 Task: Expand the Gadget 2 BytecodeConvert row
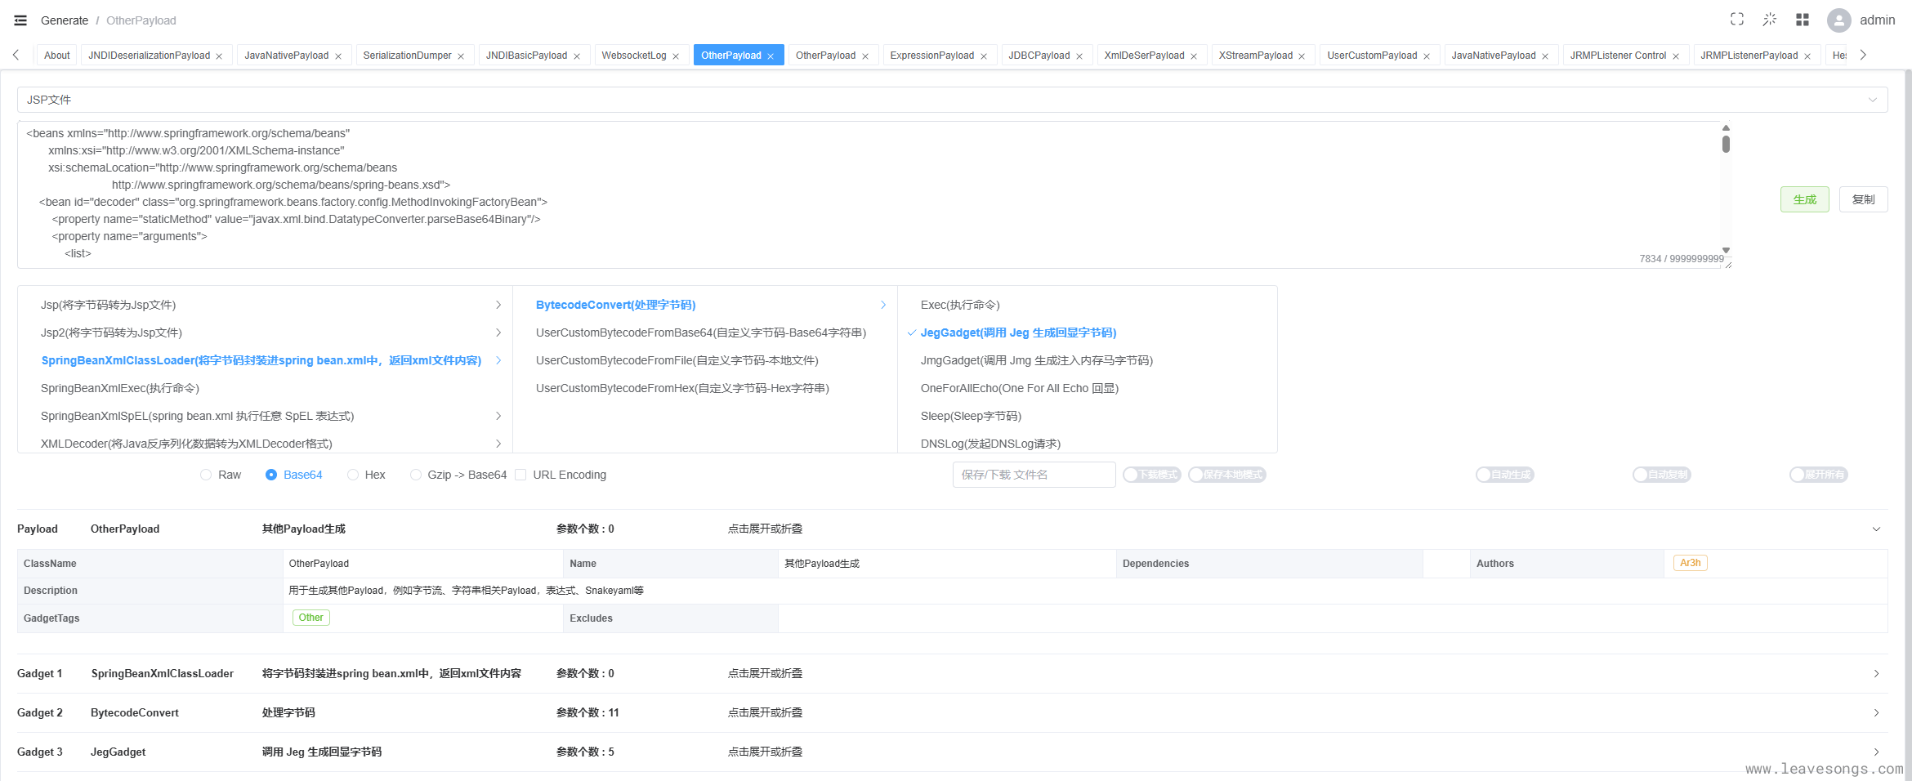pos(1876,712)
